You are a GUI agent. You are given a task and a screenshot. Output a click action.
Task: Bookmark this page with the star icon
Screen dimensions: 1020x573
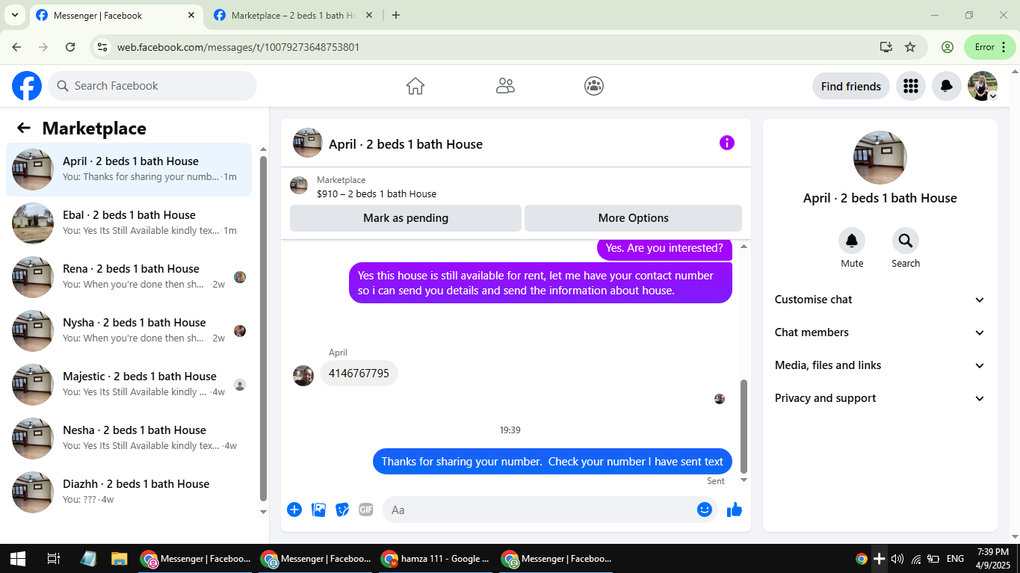(910, 47)
